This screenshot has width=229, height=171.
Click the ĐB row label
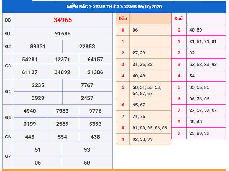(x=8, y=20)
